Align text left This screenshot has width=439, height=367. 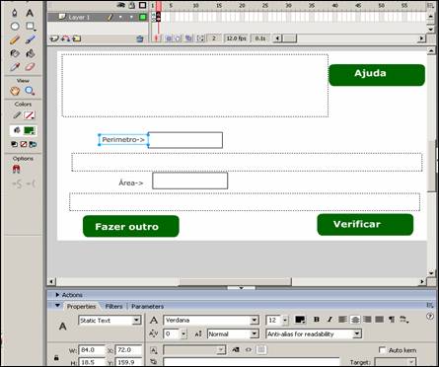click(342, 320)
